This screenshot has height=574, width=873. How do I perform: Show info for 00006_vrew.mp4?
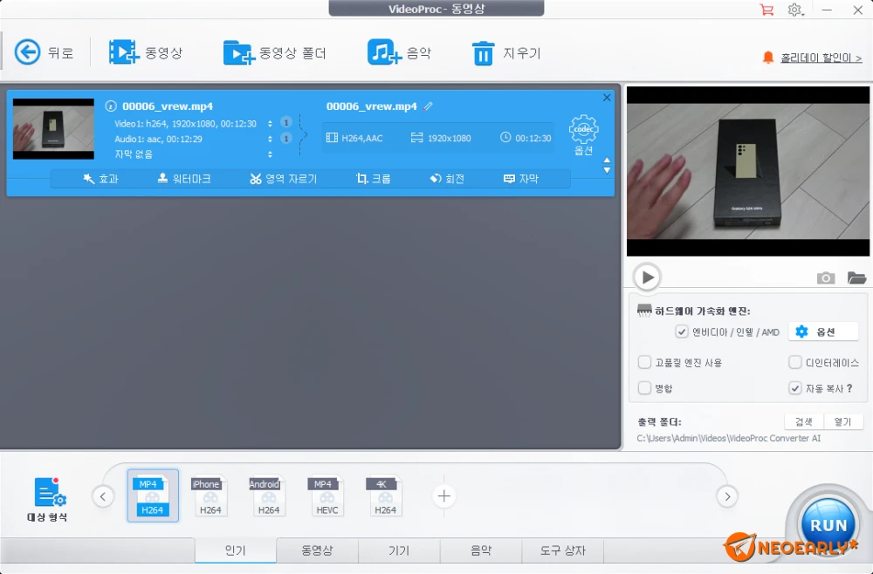pos(111,106)
